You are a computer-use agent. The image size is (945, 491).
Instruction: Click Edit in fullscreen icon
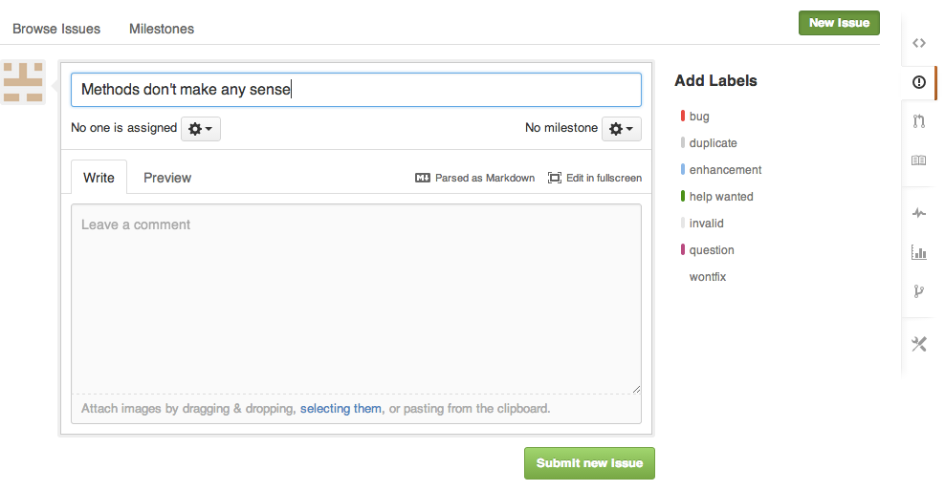coord(555,178)
